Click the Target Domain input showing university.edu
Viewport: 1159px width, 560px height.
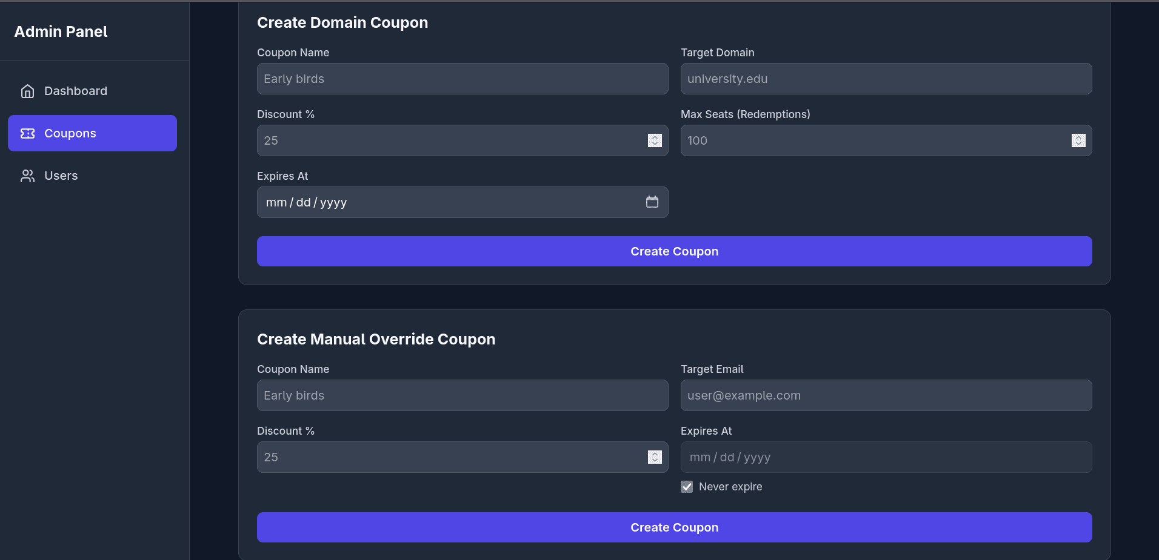pos(886,79)
